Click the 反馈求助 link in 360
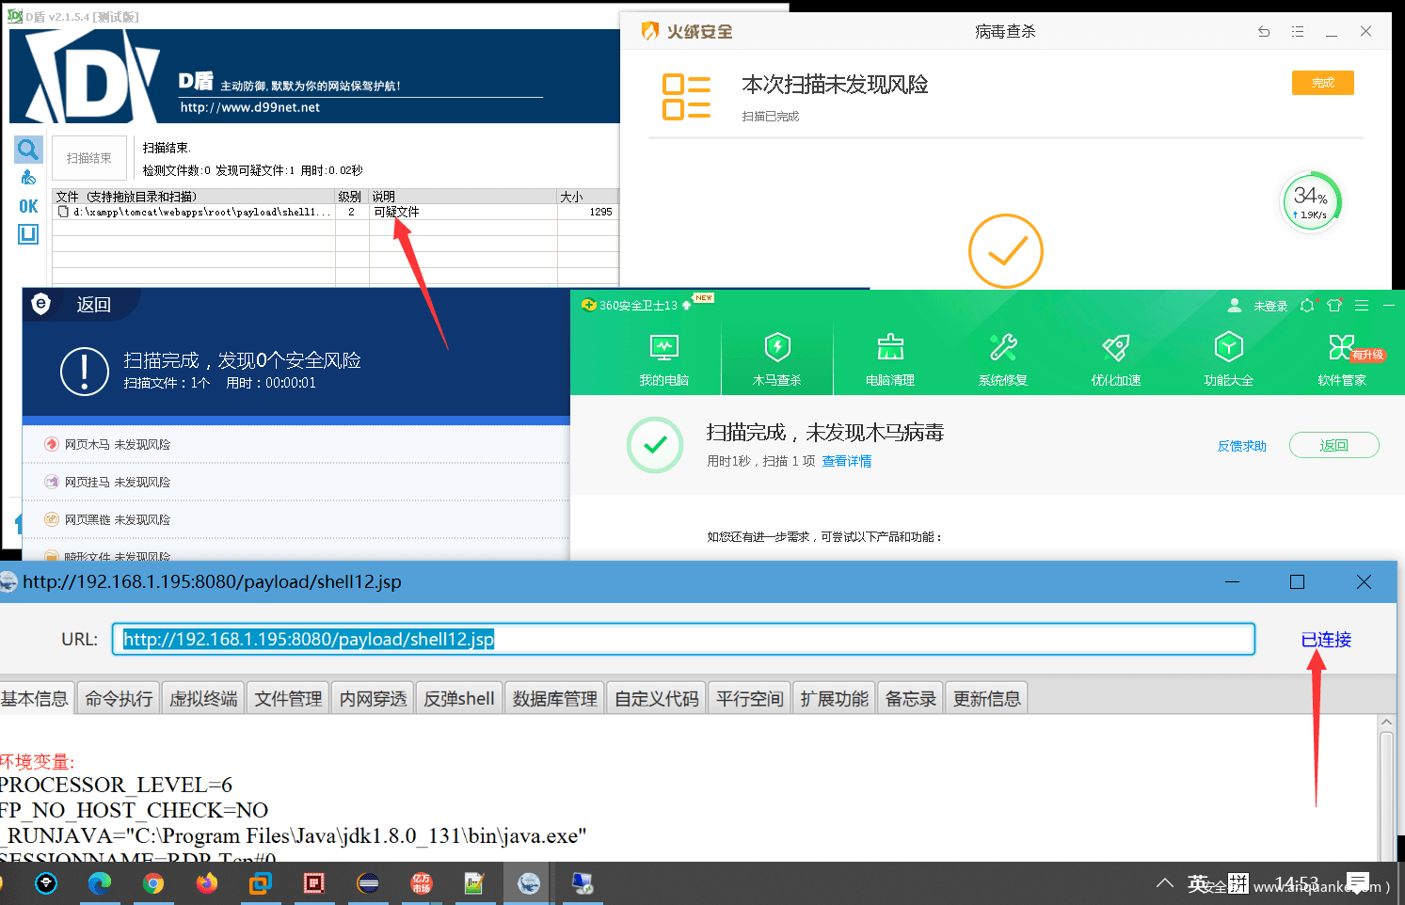The image size is (1405, 905). (1242, 446)
